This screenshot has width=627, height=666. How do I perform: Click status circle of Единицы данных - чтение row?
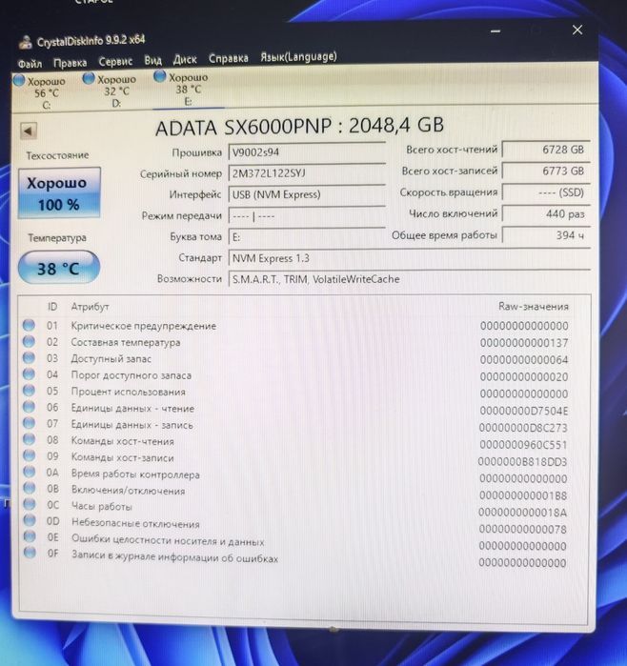[29, 407]
